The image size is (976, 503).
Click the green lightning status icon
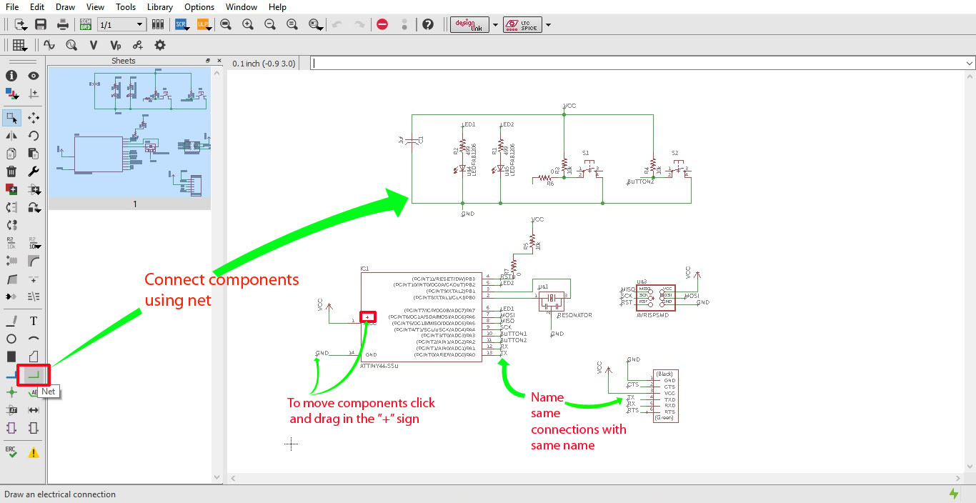[x=954, y=494]
